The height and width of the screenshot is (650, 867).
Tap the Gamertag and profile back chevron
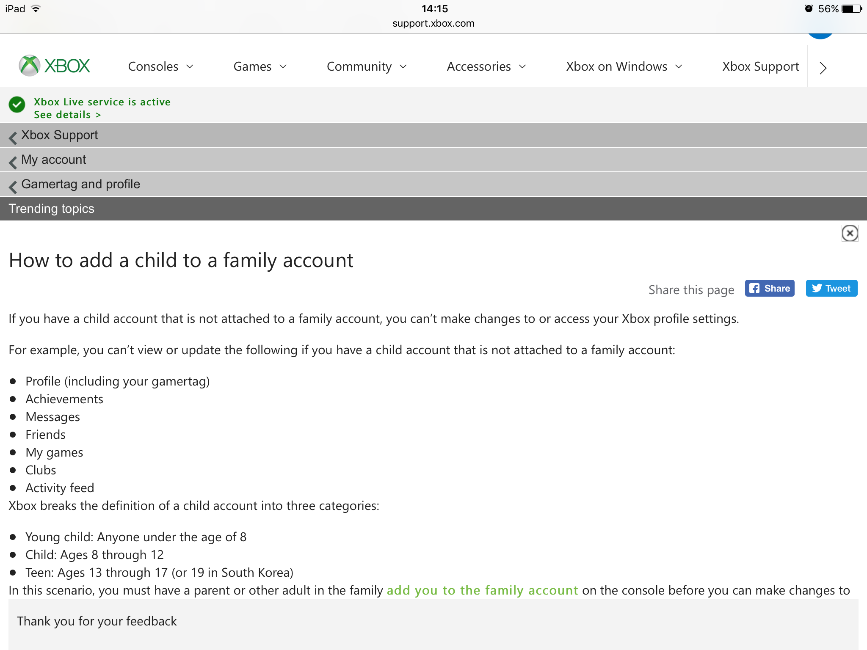pyautogui.click(x=13, y=187)
